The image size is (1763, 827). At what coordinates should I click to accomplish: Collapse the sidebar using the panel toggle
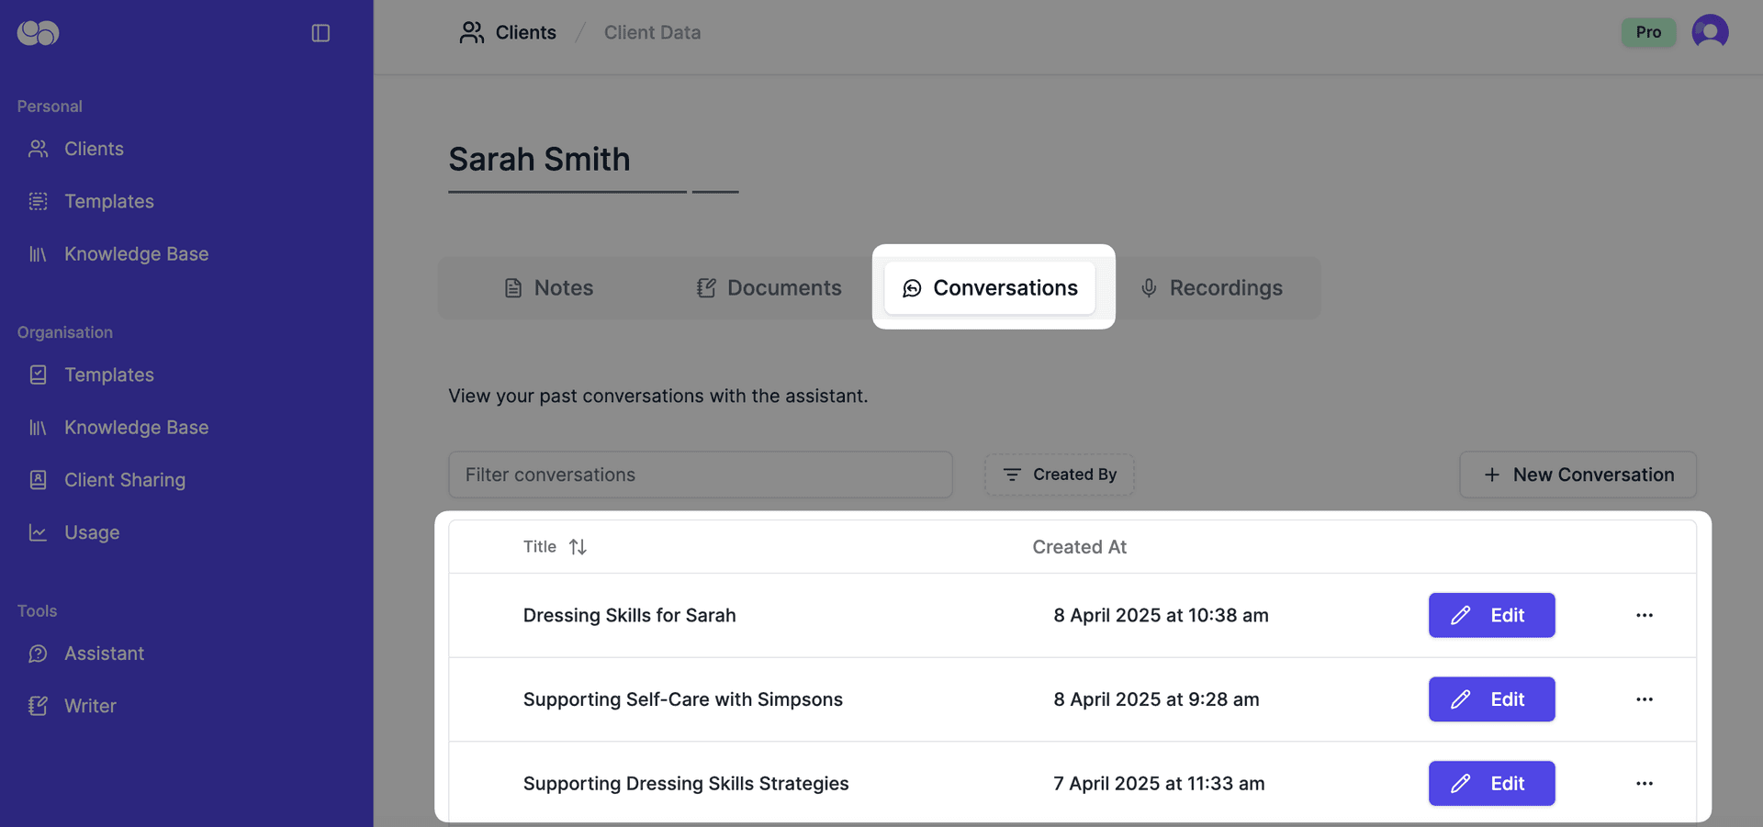[x=320, y=32]
